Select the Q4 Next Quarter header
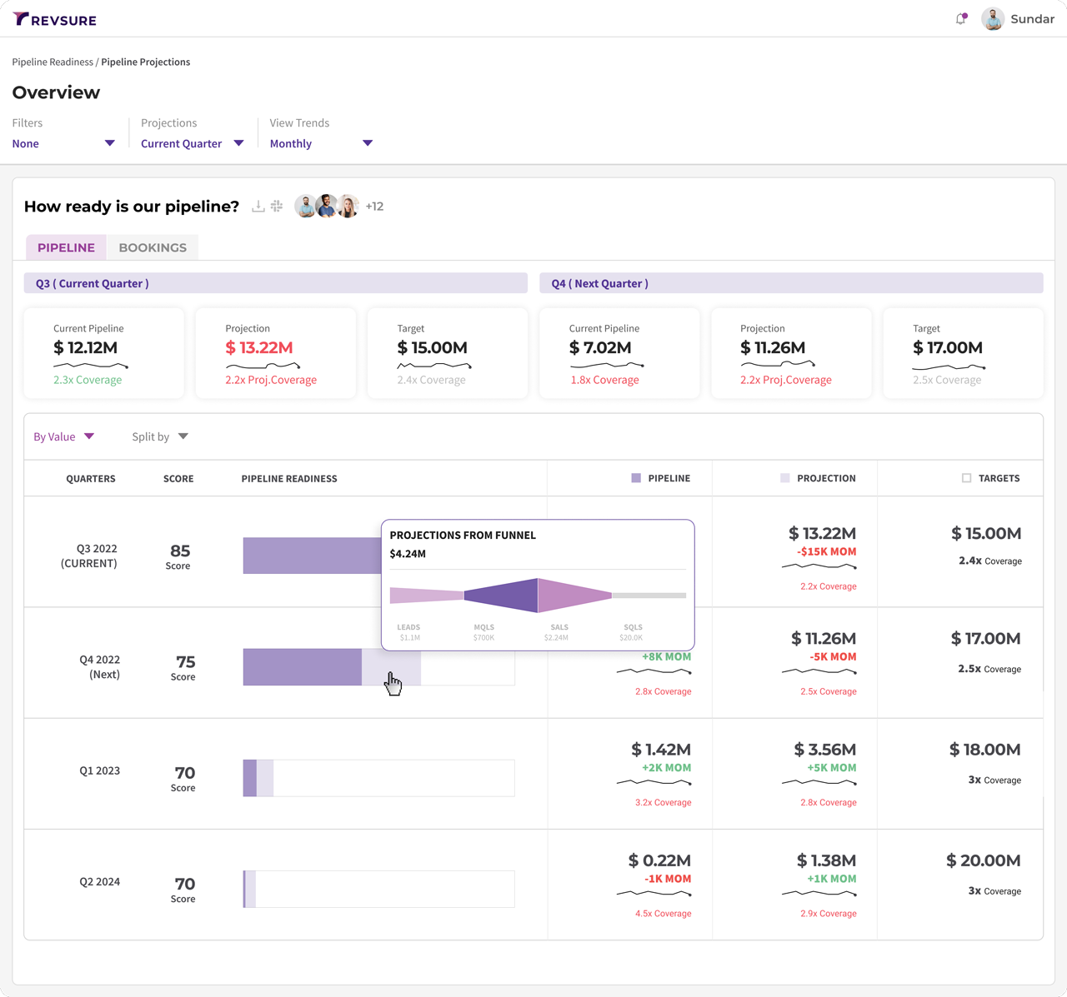This screenshot has width=1067, height=997. click(x=791, y=283)
